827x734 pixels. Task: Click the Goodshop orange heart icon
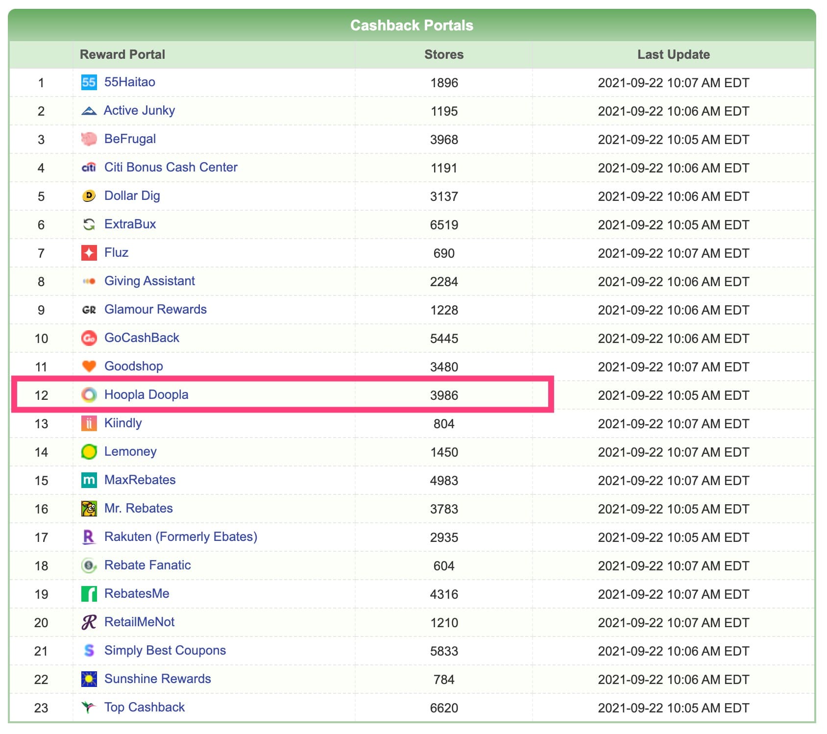point(89,367)
